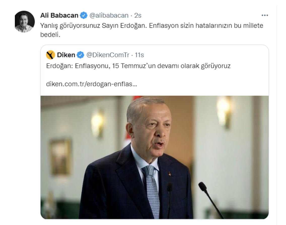Open the tweet's 2s timestamp
This screenshot has height=225, width=286.
[x=138, y=15]
